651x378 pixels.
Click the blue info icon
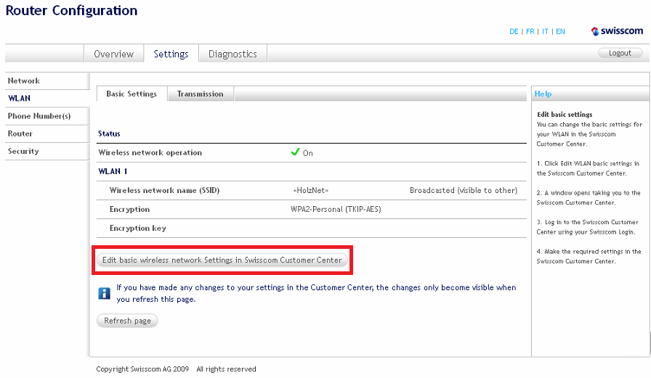[x=104, y=293]
